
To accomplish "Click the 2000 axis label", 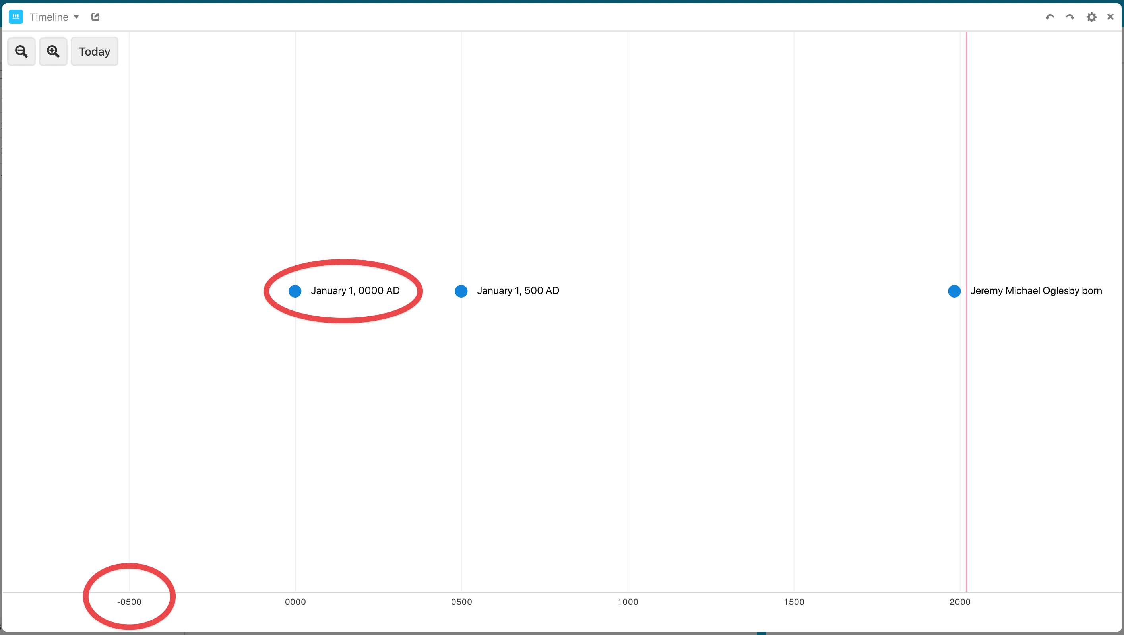I will pyautogui.click(x=960, y=602).
